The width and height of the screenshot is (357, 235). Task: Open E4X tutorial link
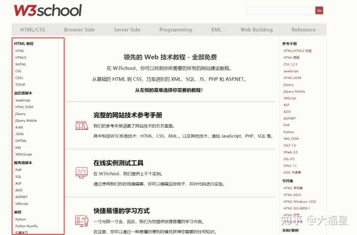coord(18,147)
